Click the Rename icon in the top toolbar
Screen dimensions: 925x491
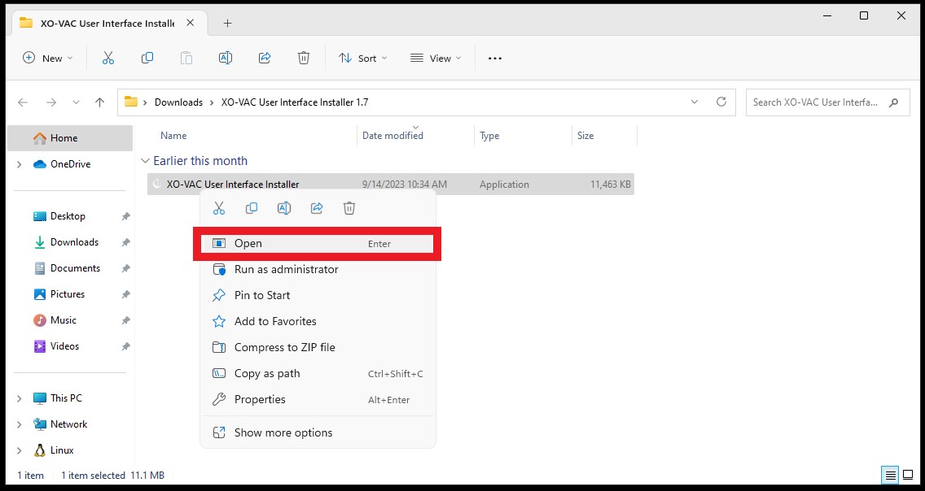coord(225,58)
